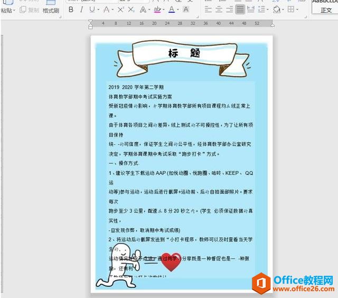Screen dimensions: 338x298
Task: Toggle character shading
Action: (x=186, y=10)
